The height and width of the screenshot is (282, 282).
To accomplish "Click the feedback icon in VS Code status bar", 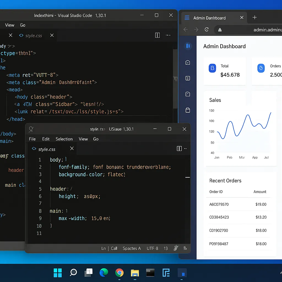I will click(175, 248).
